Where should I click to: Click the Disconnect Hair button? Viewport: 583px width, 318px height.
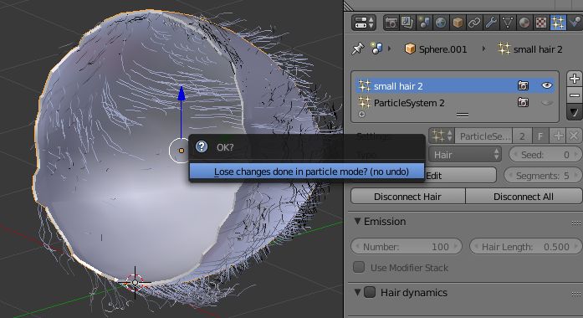tap(407, 197)
